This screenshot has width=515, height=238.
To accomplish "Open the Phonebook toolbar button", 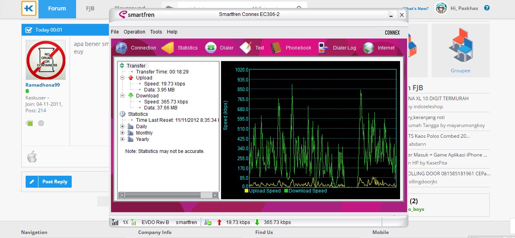I will pos(291,48).
